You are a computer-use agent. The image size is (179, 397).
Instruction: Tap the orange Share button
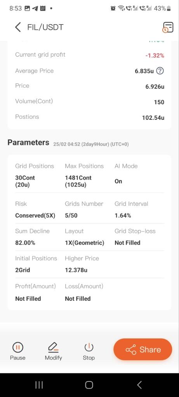143,349
